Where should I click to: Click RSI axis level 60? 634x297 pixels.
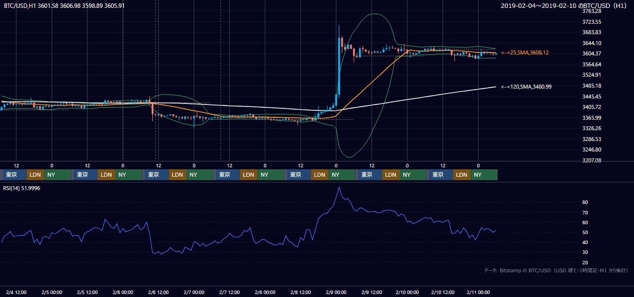(x=585, y=222)
